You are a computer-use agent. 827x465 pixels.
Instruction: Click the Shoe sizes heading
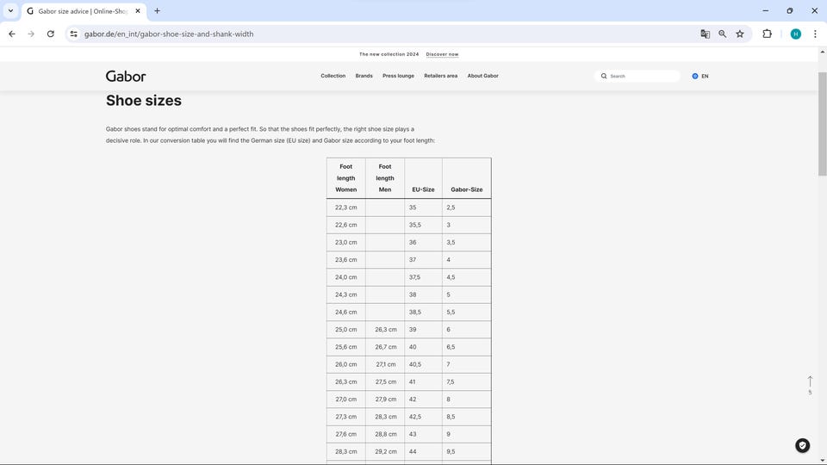coord(144,101)
